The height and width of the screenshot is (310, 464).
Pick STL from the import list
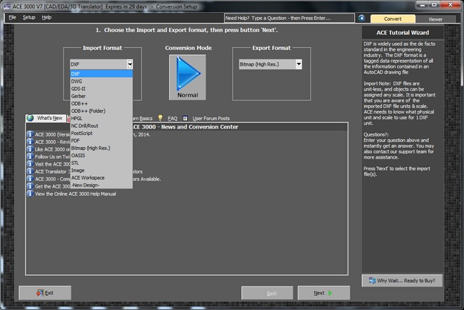coord(101,163)
